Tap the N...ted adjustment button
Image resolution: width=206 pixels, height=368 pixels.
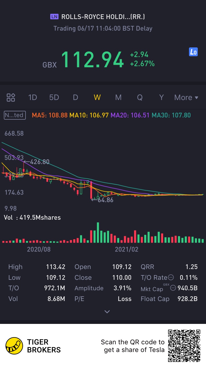point(15,115)
